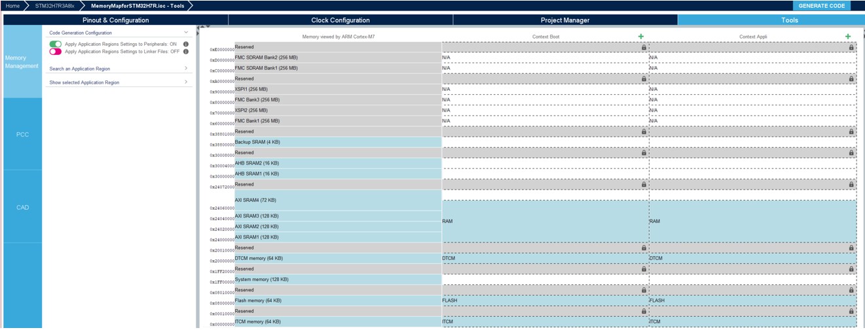Select FLASH region in Context Boot column

[x=545, y=301]
